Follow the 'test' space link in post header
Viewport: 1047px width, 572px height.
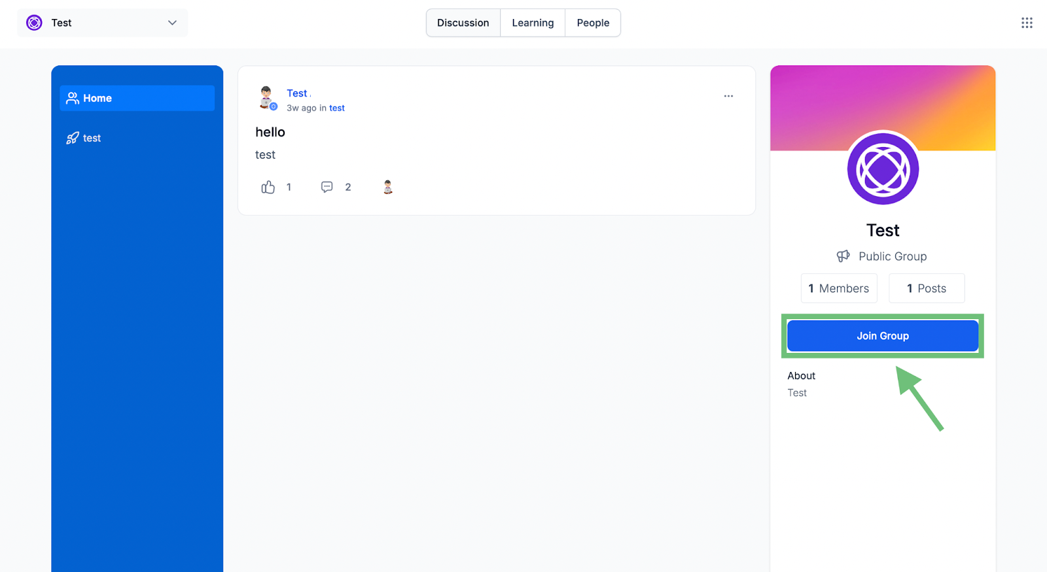(x=337, y=108)
